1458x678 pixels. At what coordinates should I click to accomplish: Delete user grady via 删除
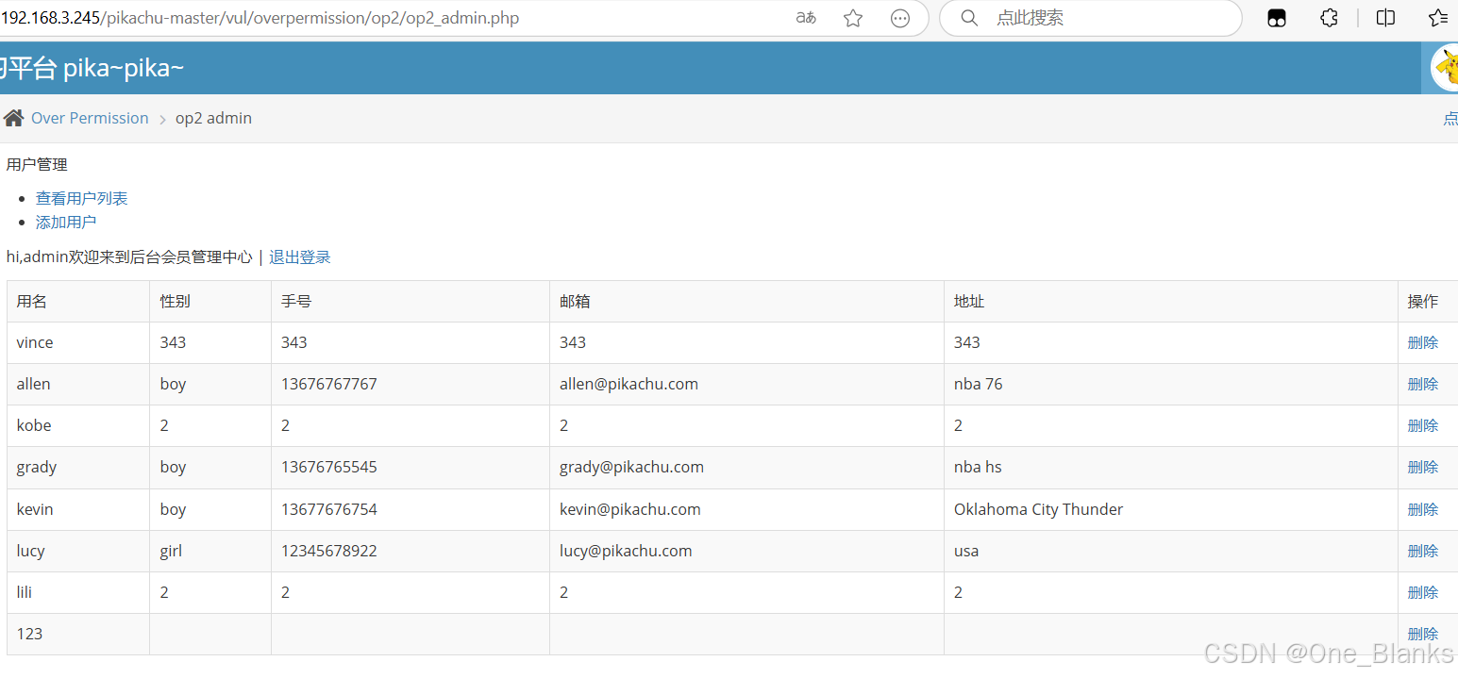coord(1423,467)
